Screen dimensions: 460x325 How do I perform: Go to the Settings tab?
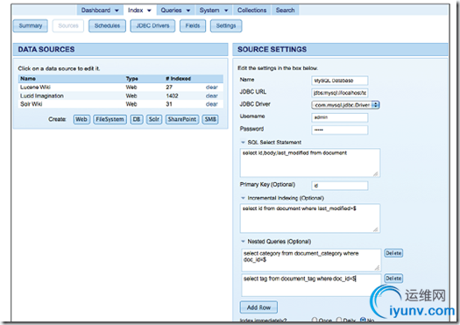tap(226, 25)
